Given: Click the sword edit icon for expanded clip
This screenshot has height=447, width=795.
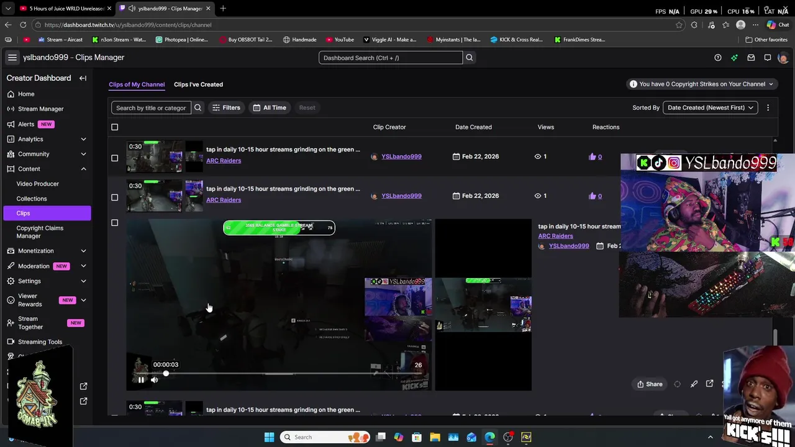Looking at the screenshot, I should tap(694, 384).
